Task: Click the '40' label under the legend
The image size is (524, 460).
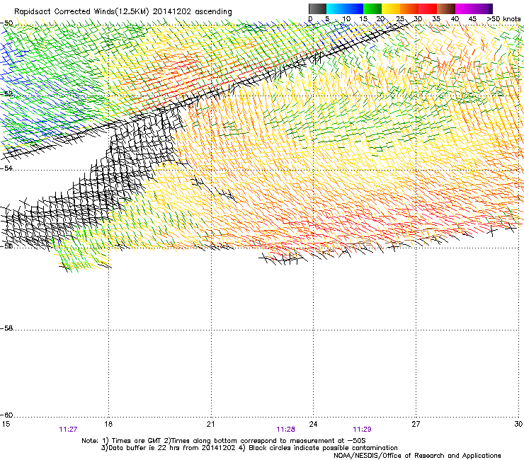Action: pyautogui.click(x=455, y=19)
